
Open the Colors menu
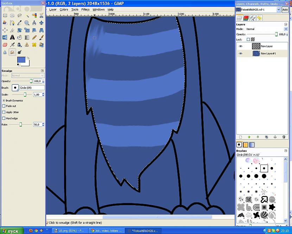click(x=64, y=10)
